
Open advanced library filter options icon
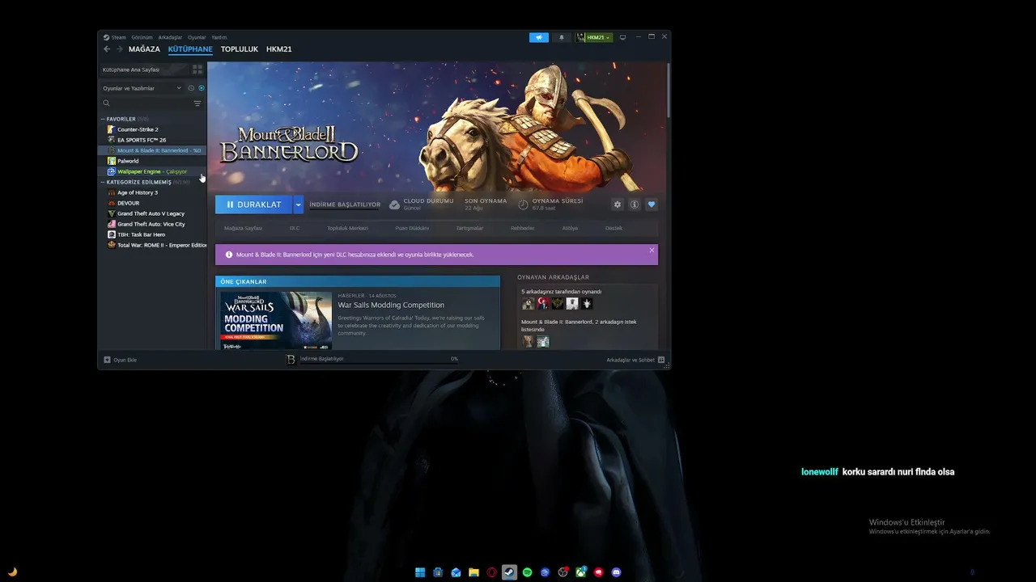click(x=197, y=103)
